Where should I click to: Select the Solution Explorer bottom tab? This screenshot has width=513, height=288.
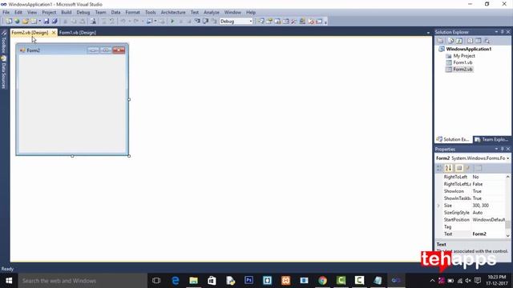(453, 139)
